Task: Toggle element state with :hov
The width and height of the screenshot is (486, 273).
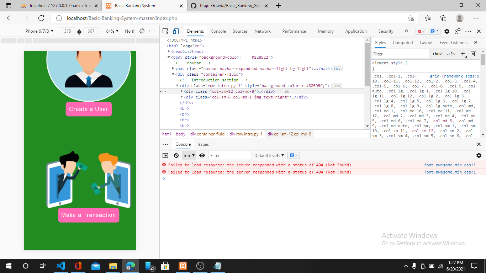Action: tap(437, 54)
